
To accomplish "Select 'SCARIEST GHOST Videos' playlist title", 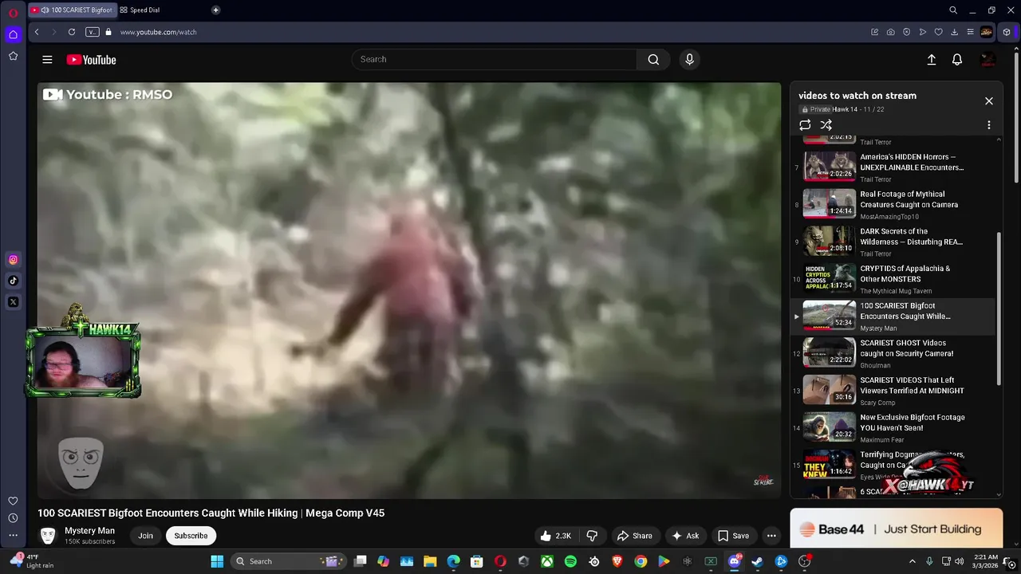I will [906, 348].
